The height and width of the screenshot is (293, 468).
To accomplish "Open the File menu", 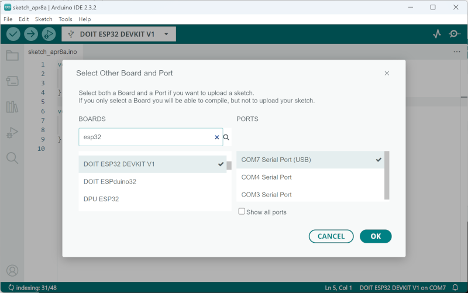I will [8, 19].
